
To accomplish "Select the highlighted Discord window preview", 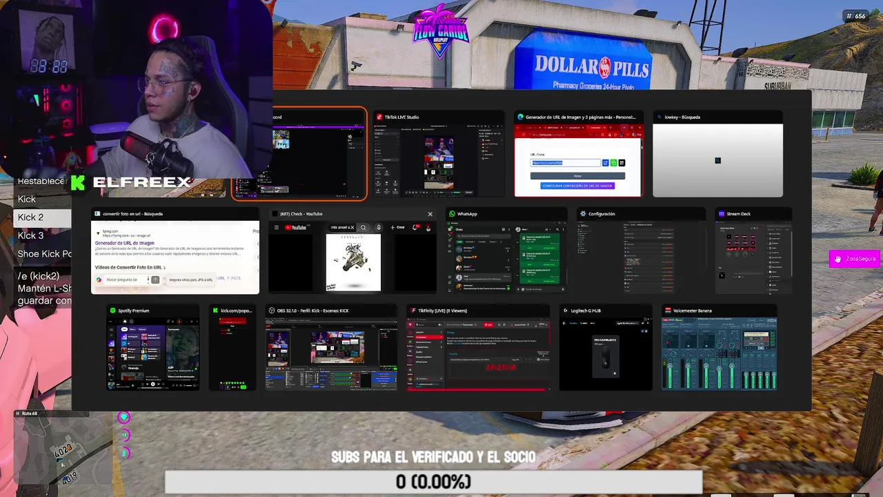I will (299, 153).
